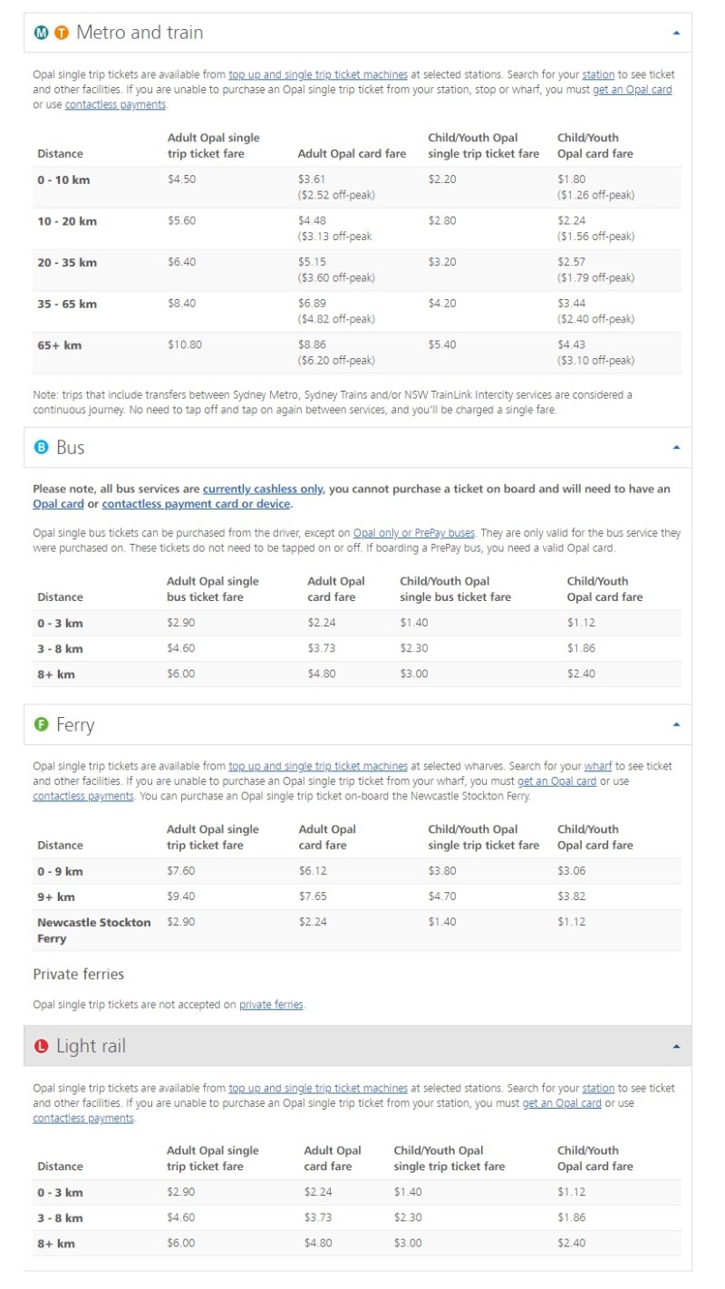Image resolution: width=725 pixels, height=1289 pixels.
Task: Click the Light rail section heading
Action: pyautogui.click(x=91, y=1047)
